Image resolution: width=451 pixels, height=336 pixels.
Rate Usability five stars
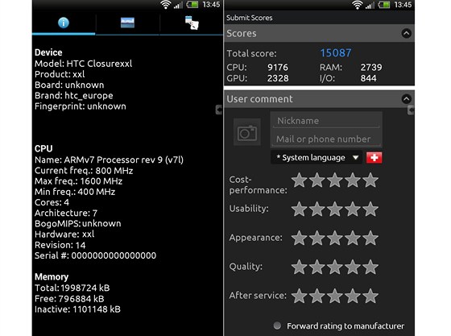[x=370, y=209]
